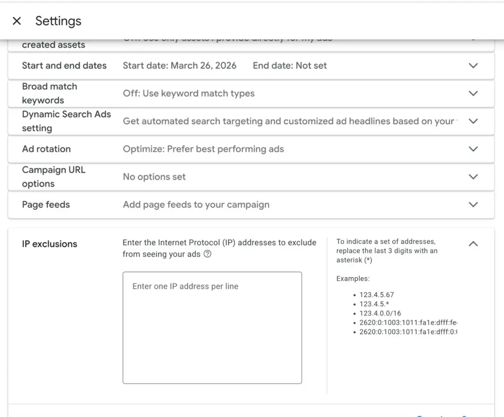504x417 pixels.
Task: Click the 'Optimize: Prefer best performing ads' text
Action: (x=202, y=149)
